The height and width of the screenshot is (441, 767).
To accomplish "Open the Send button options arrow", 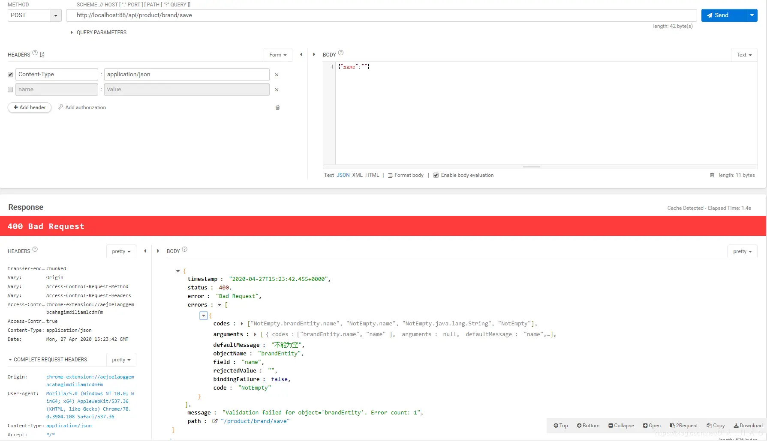I will pyautogui.click(x=752, y=15).
